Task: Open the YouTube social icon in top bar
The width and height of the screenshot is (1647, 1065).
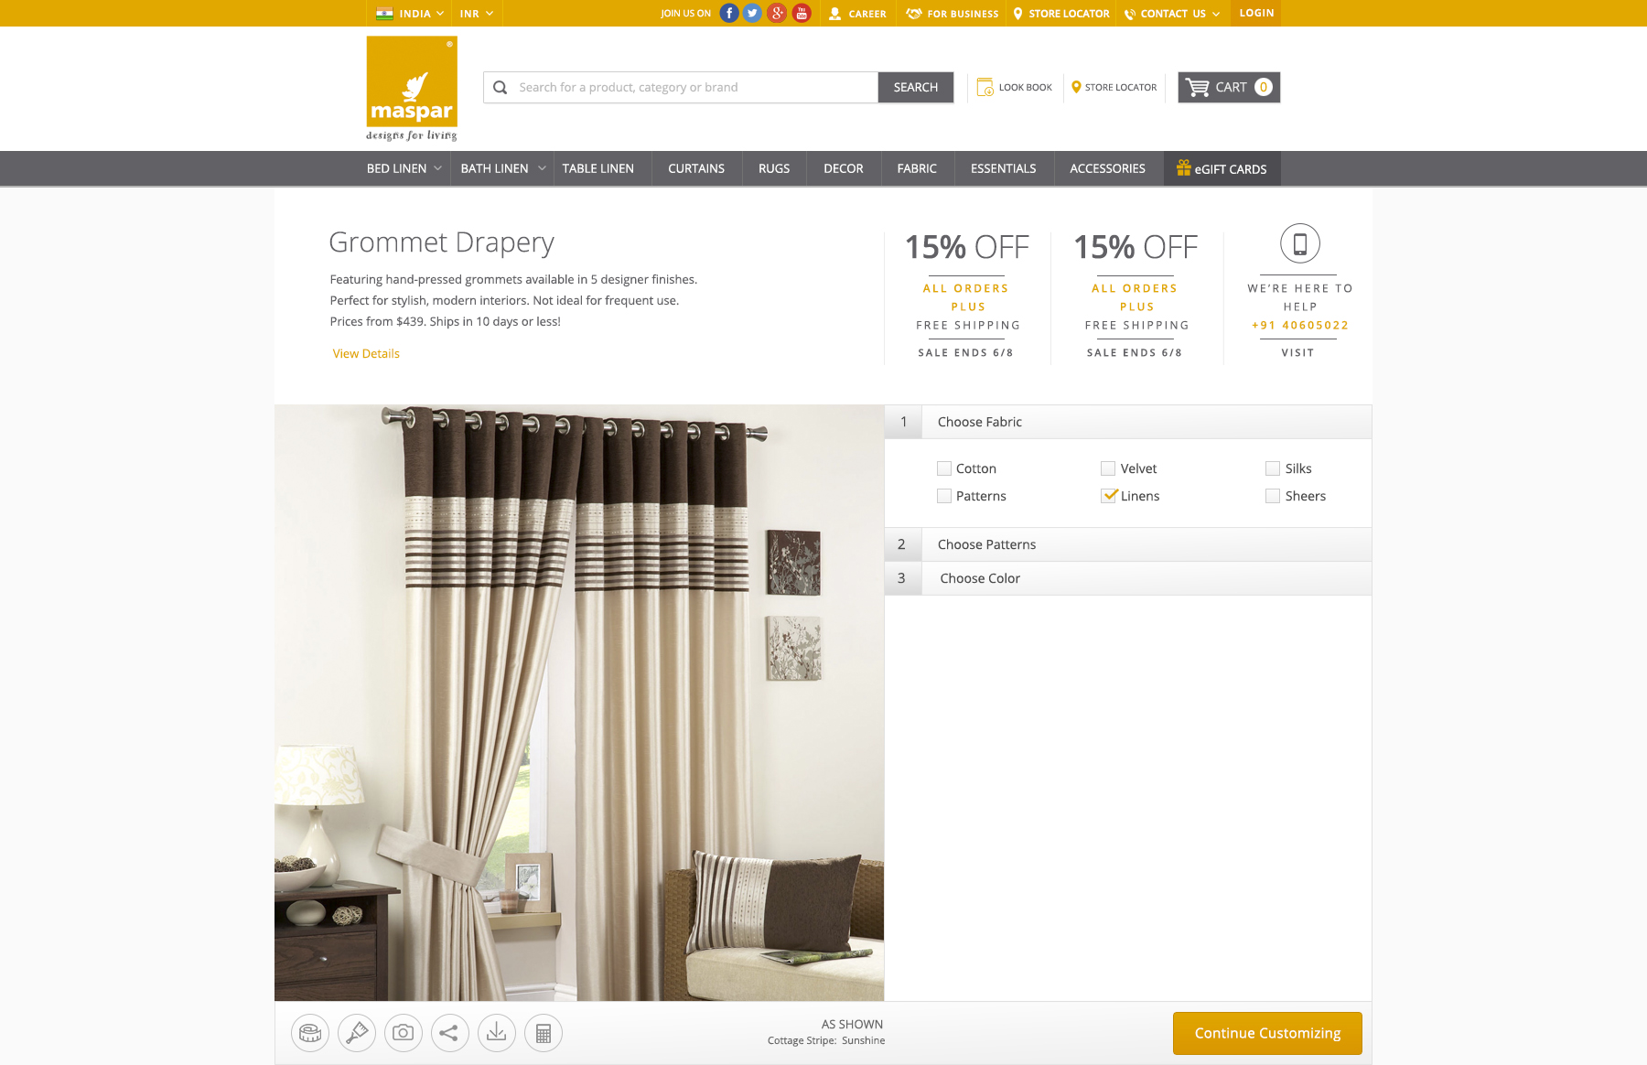Action: (x=802, y=13)
